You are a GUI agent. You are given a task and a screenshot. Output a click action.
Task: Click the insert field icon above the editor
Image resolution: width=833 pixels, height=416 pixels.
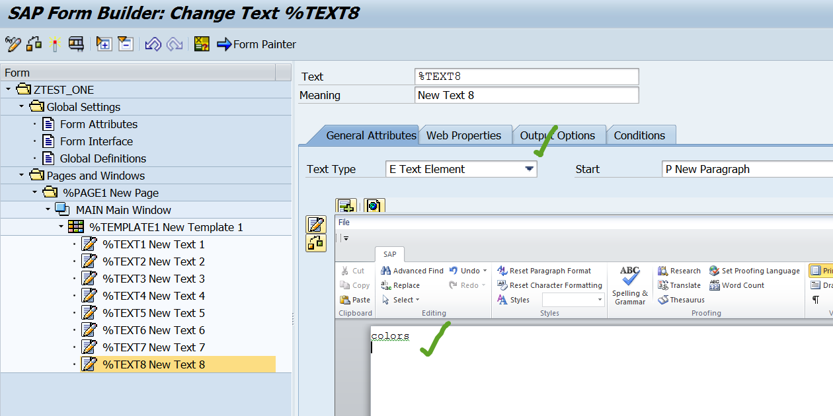point(346,205)
